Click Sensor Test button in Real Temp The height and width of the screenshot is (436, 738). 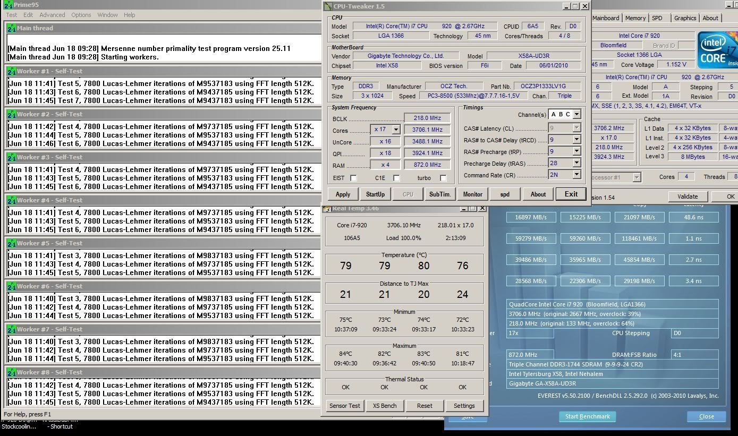point(344,406)
